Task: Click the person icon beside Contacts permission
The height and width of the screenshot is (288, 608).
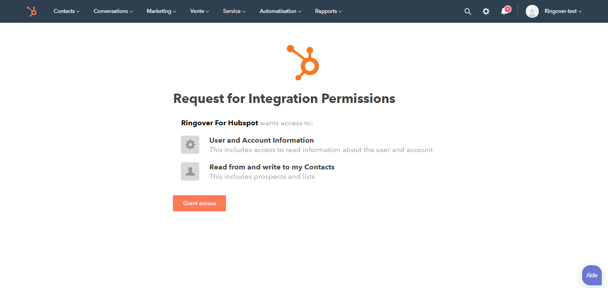Action: click(190, 171)
